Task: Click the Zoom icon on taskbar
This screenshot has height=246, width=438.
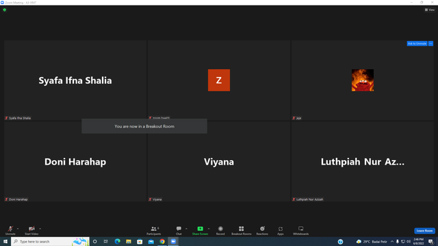Action: pos(173,241)
